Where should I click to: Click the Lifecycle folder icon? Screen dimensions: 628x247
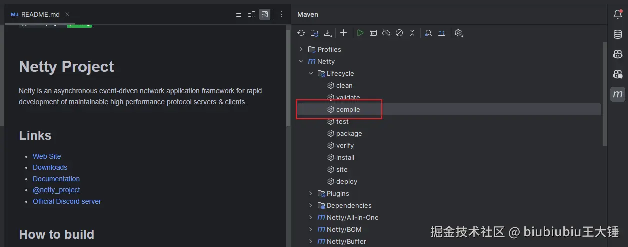(321, 73)
